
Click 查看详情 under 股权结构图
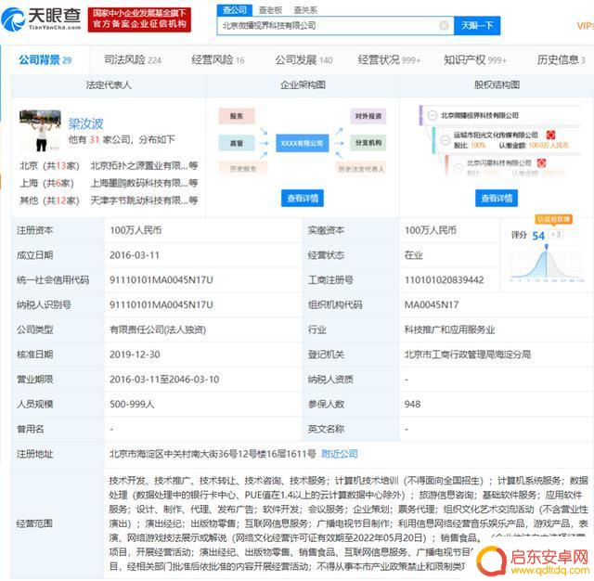point(497,198)
